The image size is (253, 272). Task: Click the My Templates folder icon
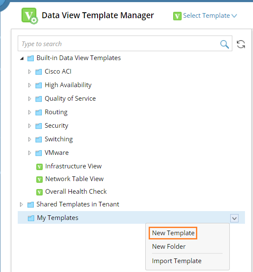click(x=31, y=218)
